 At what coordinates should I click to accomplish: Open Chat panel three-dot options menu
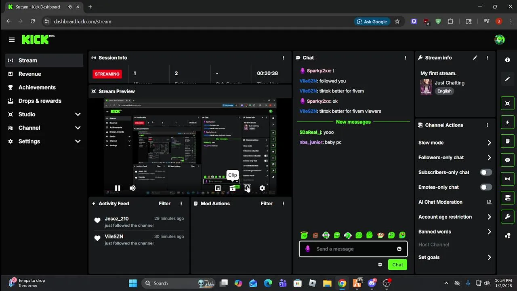point(406,58)
